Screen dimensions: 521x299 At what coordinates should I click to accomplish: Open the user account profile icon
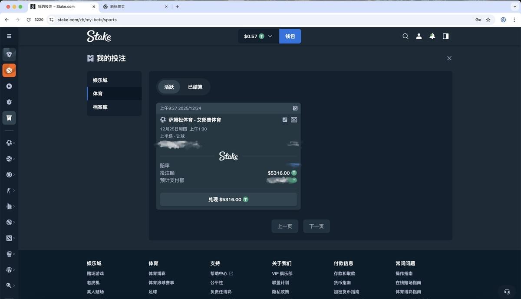click(419, 37)
